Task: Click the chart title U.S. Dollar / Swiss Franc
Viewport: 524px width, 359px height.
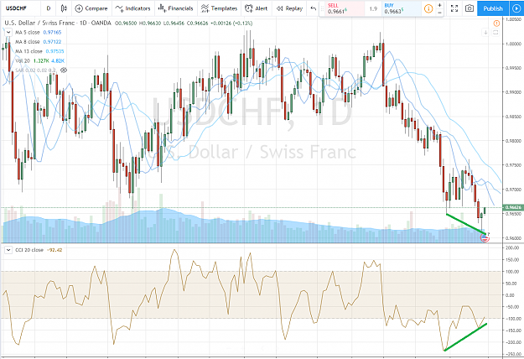Action: pos(39,23)
